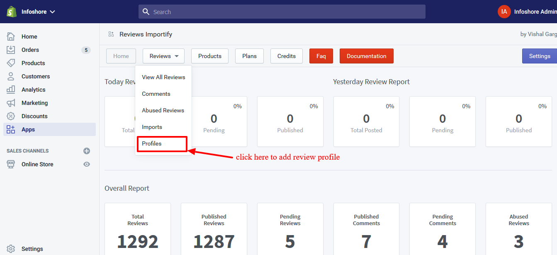Click the Pending Comments 4 card
The width and height of the screenshot is (557, 255).
point(443,229)
